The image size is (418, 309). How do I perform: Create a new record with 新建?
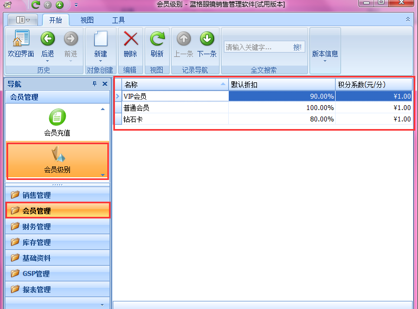tap(100, 44)
